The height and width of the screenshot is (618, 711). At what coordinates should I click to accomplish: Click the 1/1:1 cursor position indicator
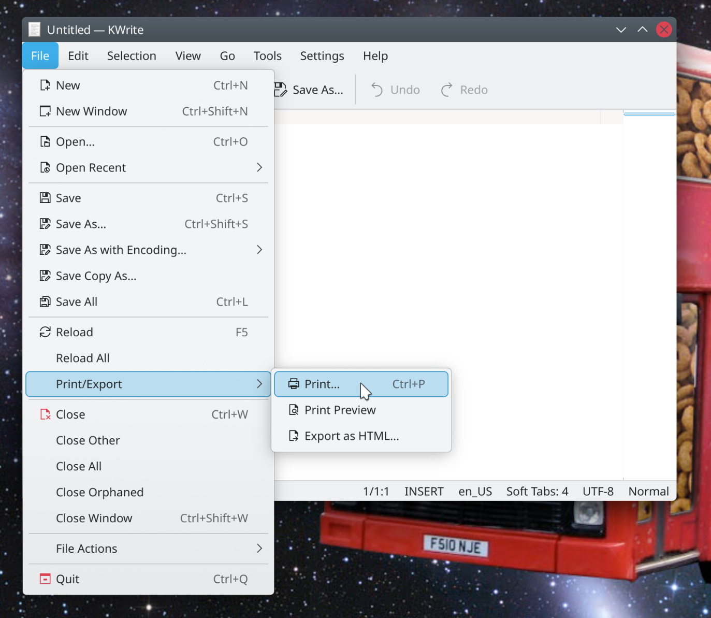pyautogui.click(x=376, y=491)
